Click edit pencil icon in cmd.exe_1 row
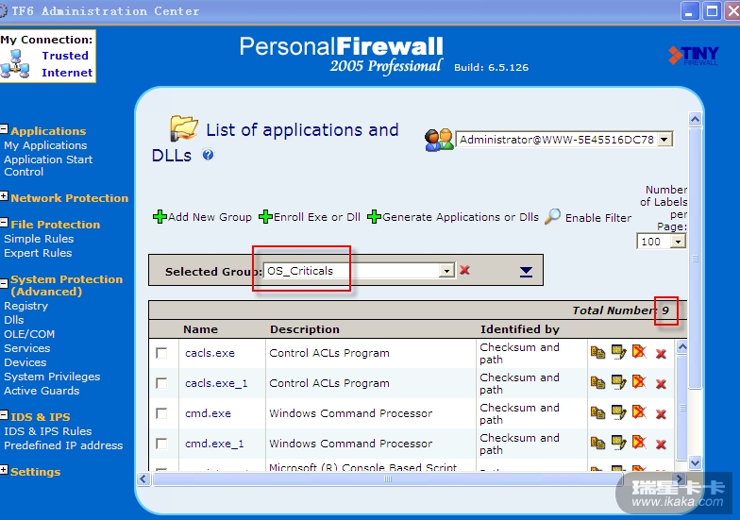The width and height of the screenshot is (740, 520). click(618, 443)
